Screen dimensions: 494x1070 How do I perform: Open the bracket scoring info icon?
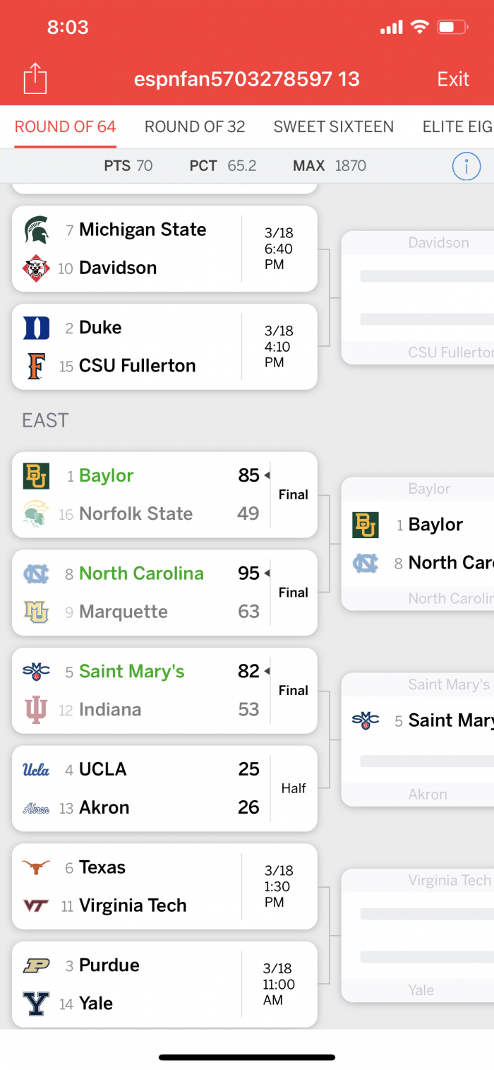pyautogui.click(x=466, y=167)
